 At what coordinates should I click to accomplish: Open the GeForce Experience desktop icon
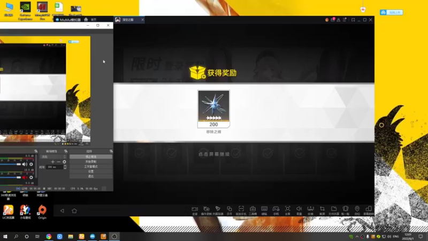click(25, 11)
